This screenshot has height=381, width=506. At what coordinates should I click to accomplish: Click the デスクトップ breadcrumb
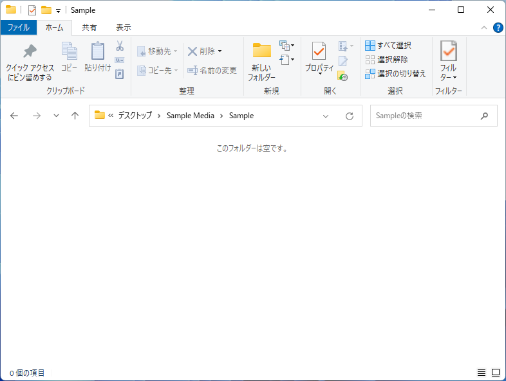(135, 115)
